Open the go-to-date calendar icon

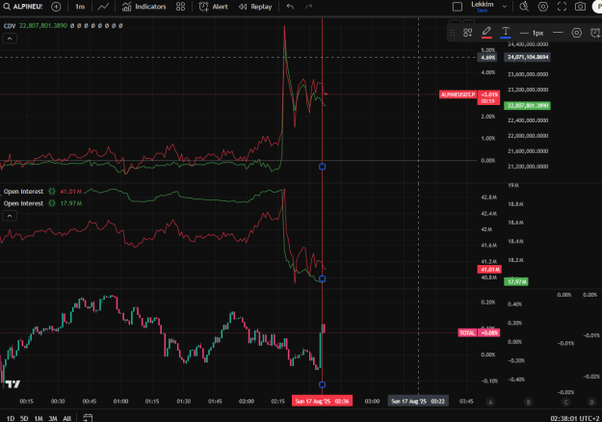[88, 417]
